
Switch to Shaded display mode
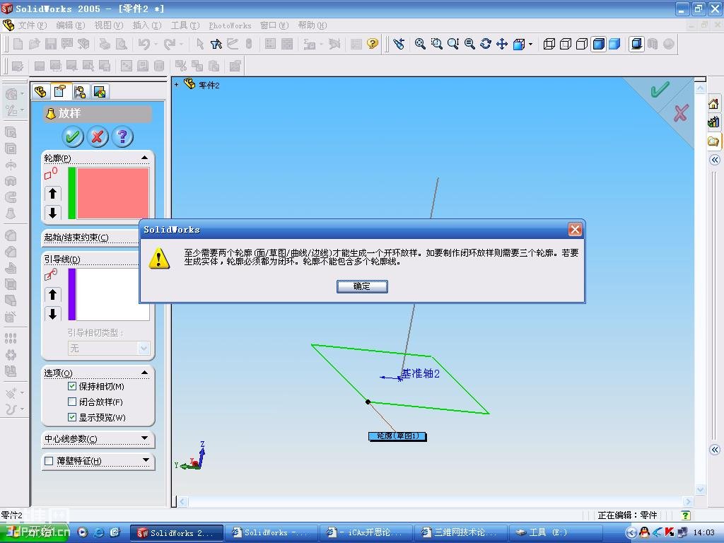614,44
